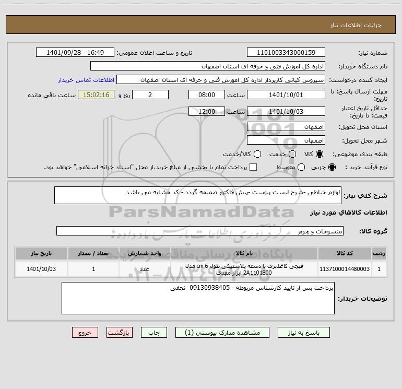Select the کالا/خدمت radio button
The image size is (402, 389).
click(257, 154)
